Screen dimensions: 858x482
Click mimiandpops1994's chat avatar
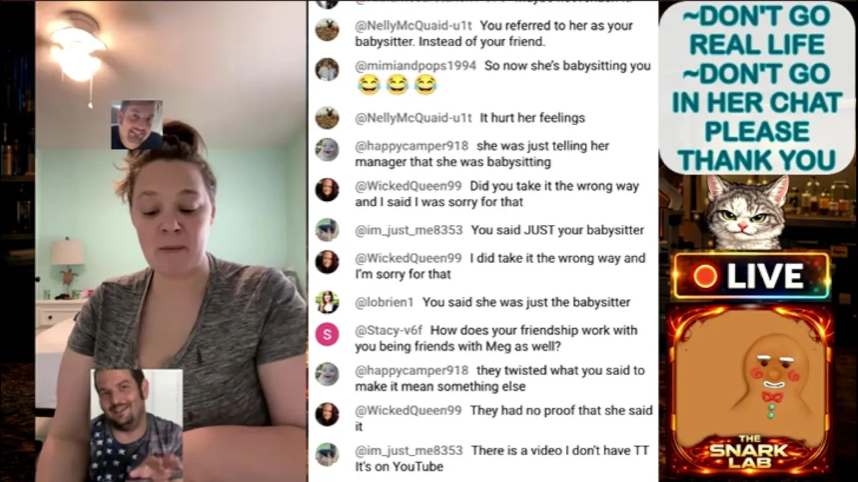(x=327, y=70)
